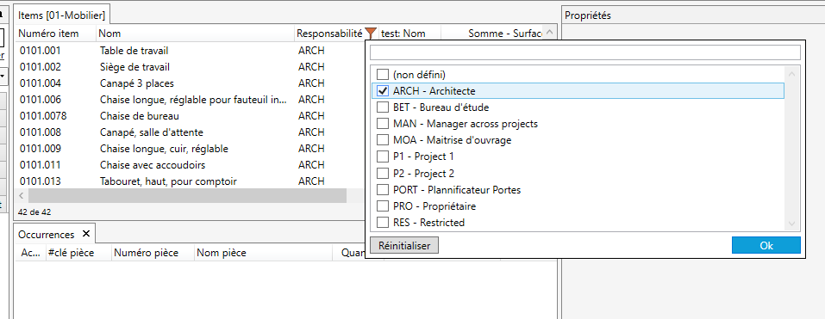The image size is (825, 319).
Task: Click the Réinitialiser button
Action: pyautogui.click(x=404, y=246)
